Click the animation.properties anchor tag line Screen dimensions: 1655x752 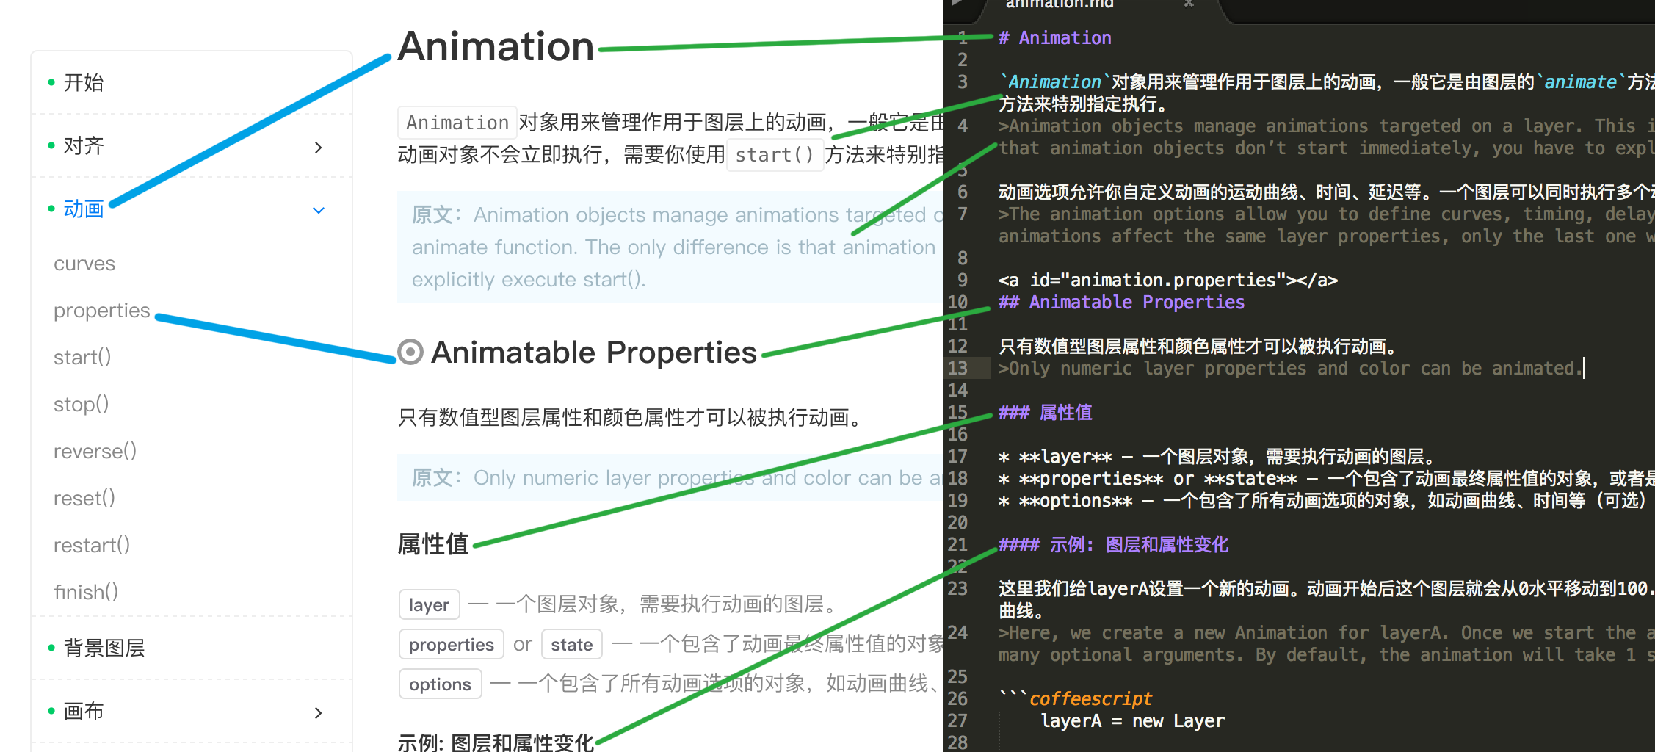coord(1167,280)
